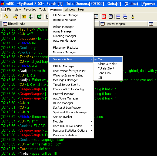Click the "bad language!! ban!!!" message
Image resolution: width=157 pixels, height=156 pixels.
pos(49,140)
